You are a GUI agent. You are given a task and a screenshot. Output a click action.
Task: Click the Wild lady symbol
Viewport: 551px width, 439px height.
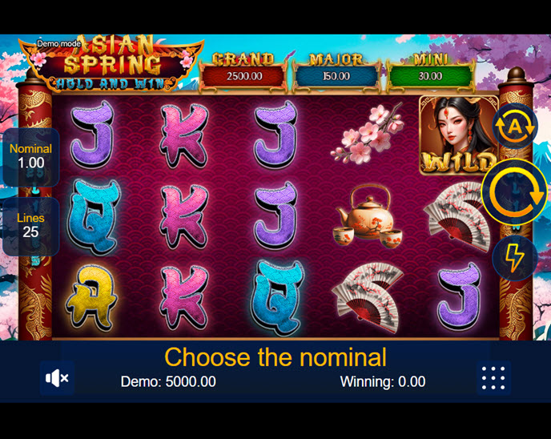(459, 135)
